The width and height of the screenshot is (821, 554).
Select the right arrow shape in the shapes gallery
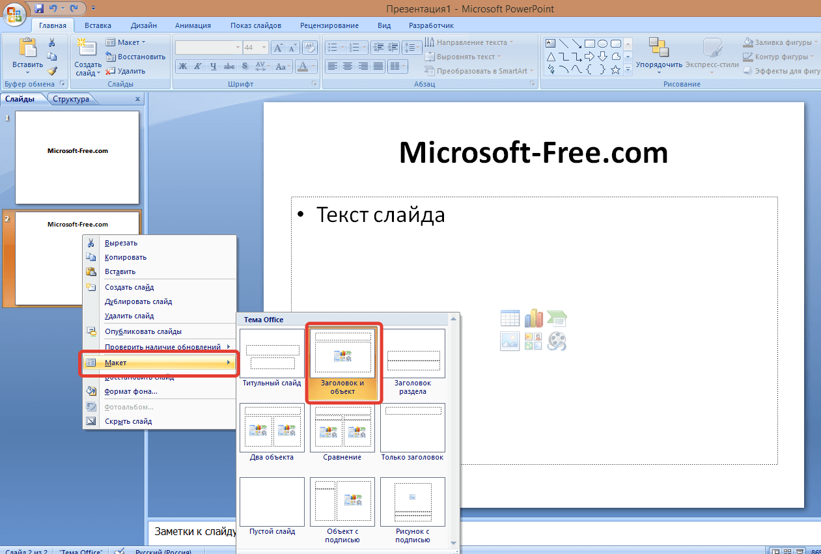590,57
